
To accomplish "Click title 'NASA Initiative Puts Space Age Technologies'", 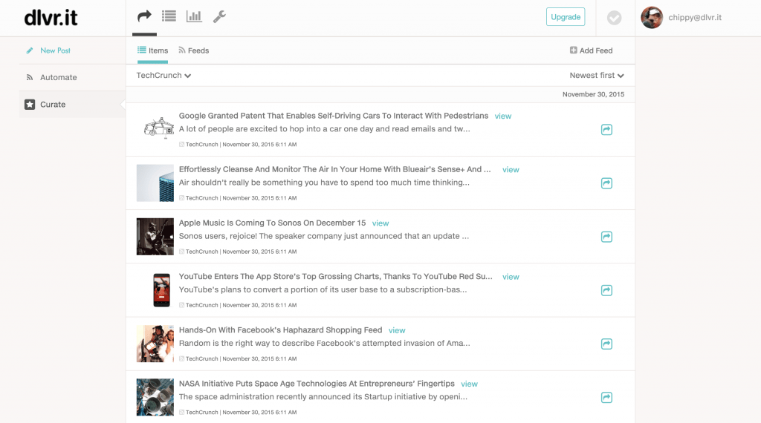I will click(317, 383).
